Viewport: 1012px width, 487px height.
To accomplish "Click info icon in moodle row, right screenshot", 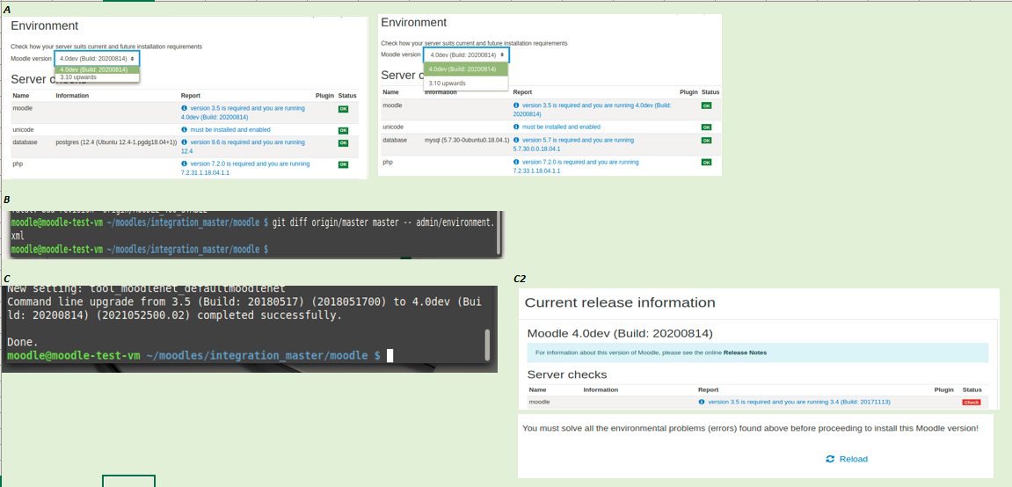I will coord(516,105).
